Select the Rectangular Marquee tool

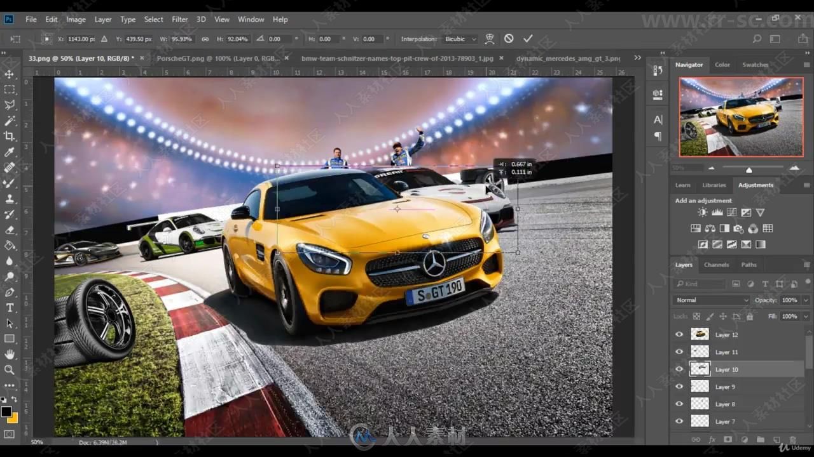10,89
